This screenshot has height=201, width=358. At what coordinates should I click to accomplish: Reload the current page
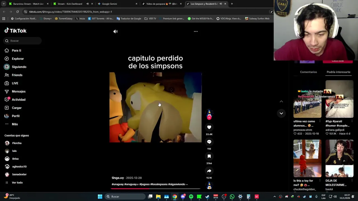click(x=17, y=12)
